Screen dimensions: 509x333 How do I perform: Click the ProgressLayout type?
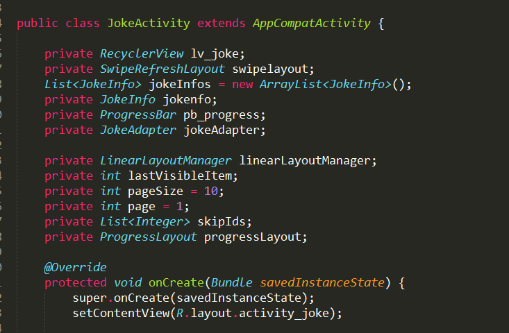(x=149, y=237)
